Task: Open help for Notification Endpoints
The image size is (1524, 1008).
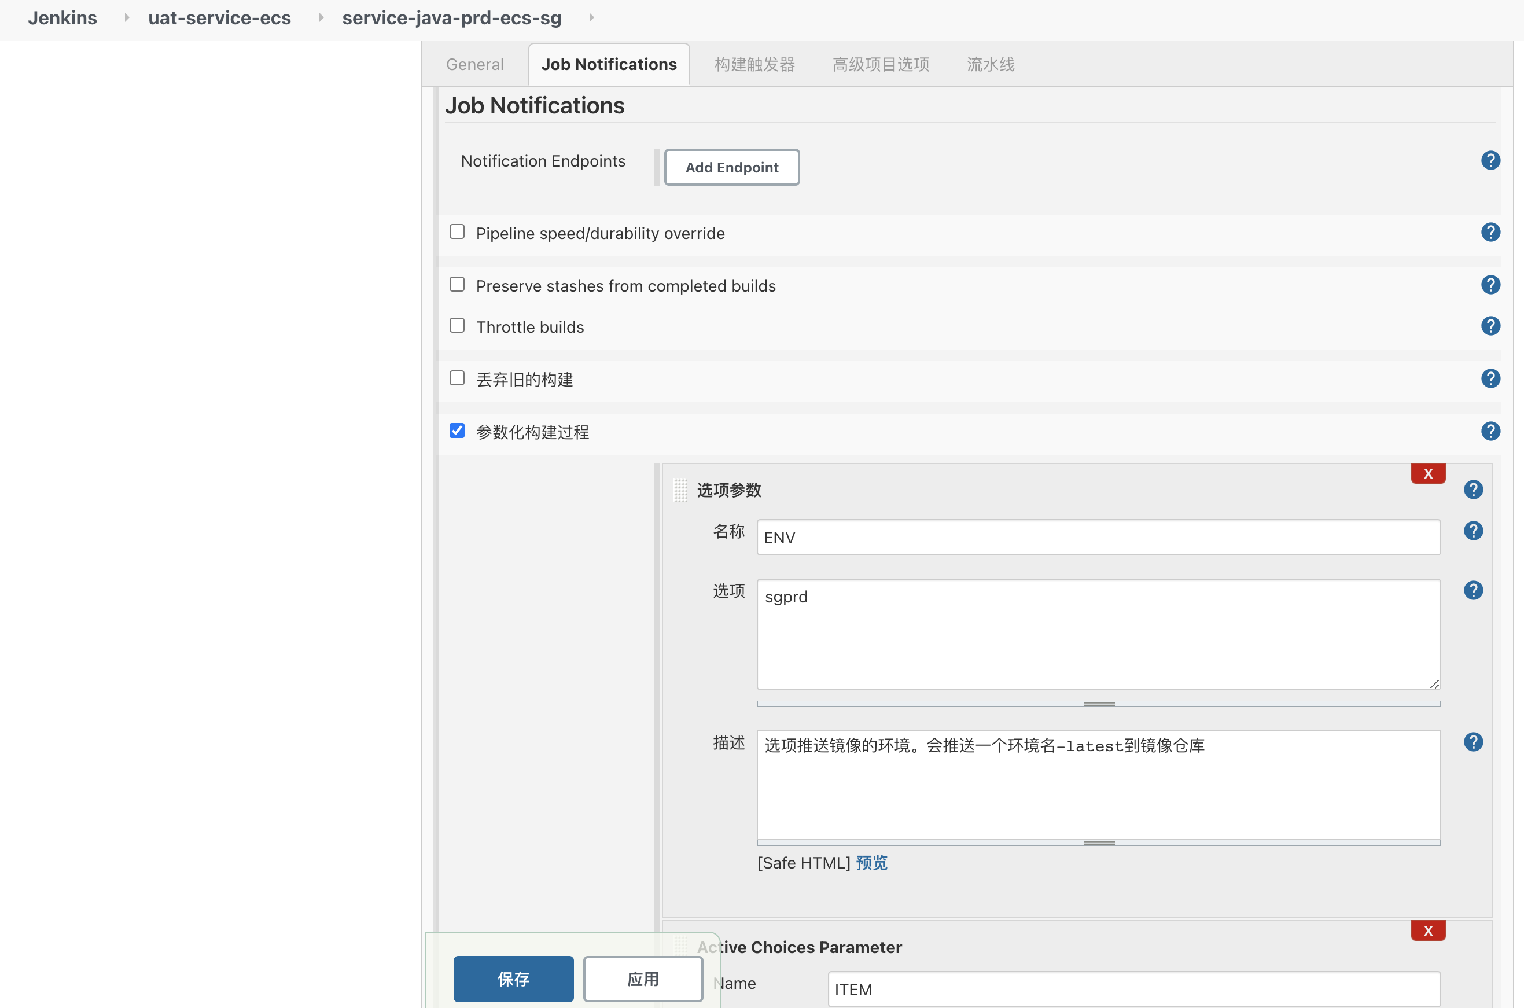Action: point(1490,161)
